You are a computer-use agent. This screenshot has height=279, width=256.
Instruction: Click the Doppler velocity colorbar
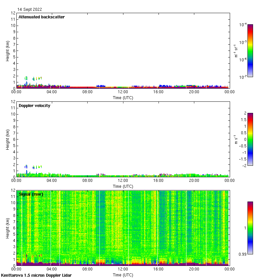250,139
